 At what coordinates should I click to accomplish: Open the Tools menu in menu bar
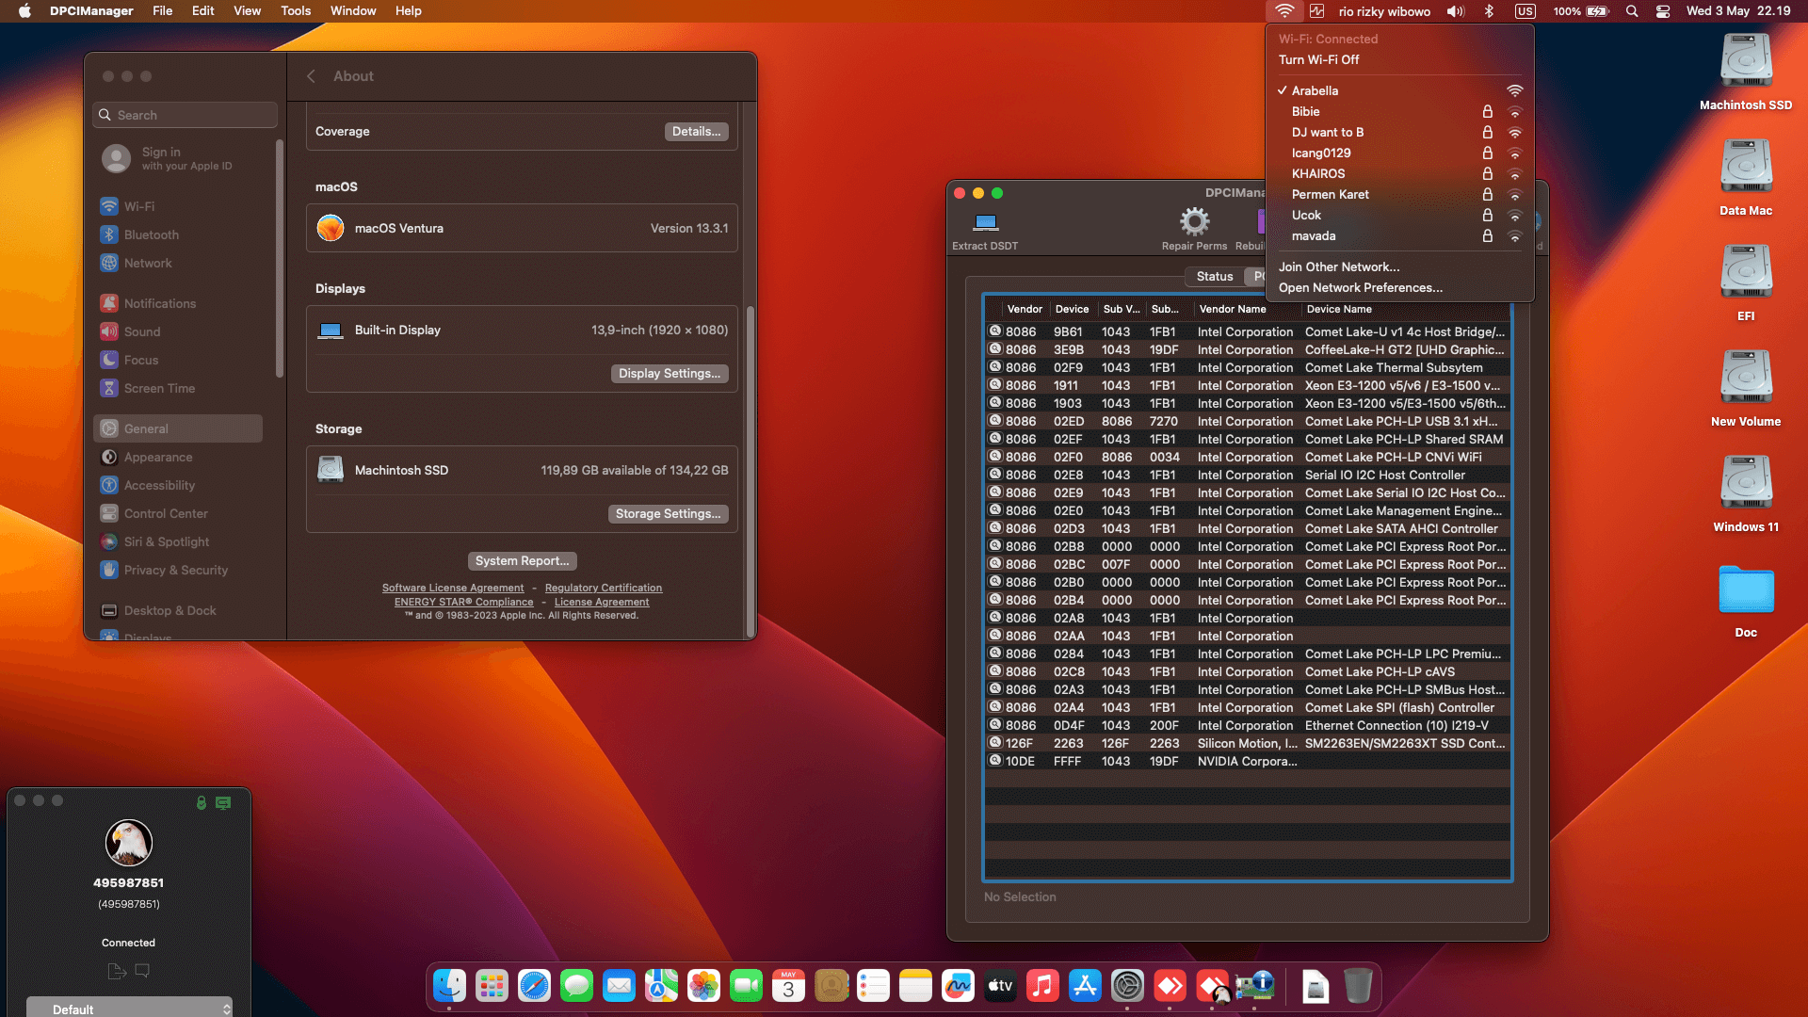[295, 10]
